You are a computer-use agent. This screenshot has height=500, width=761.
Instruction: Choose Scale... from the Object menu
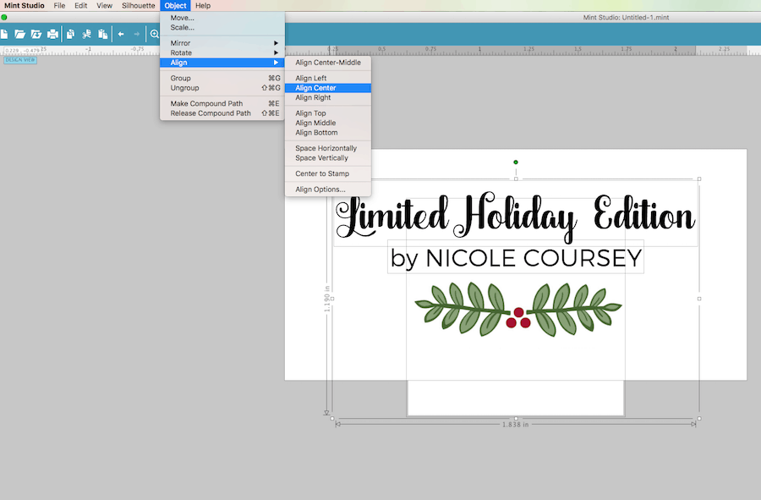tap(222, 28)
